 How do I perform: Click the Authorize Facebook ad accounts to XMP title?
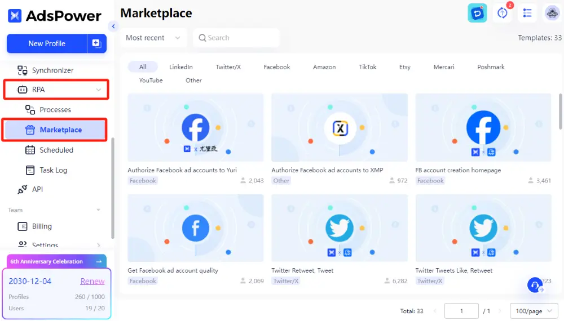pyautogui.click(x=327, y=170)
